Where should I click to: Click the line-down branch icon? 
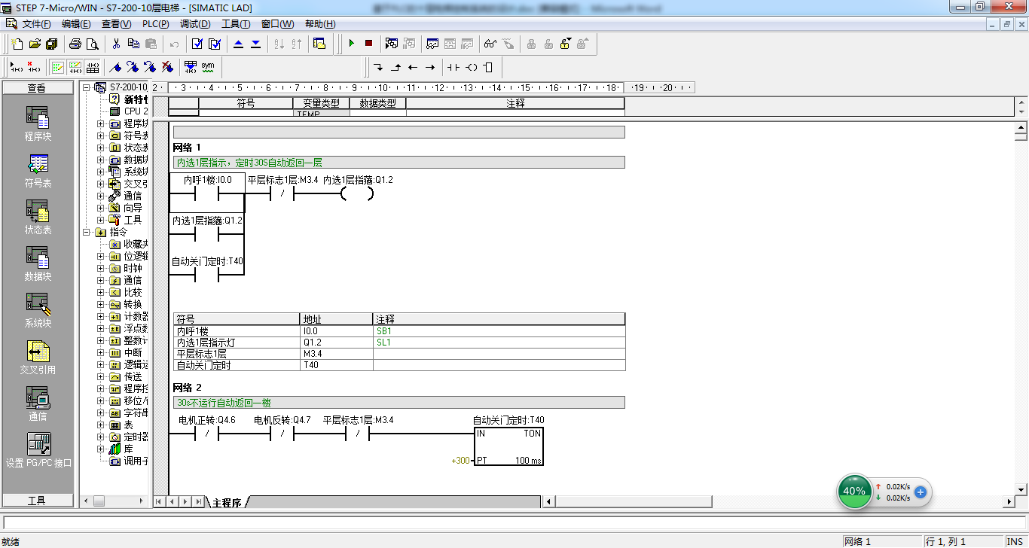tap(377, 67)
